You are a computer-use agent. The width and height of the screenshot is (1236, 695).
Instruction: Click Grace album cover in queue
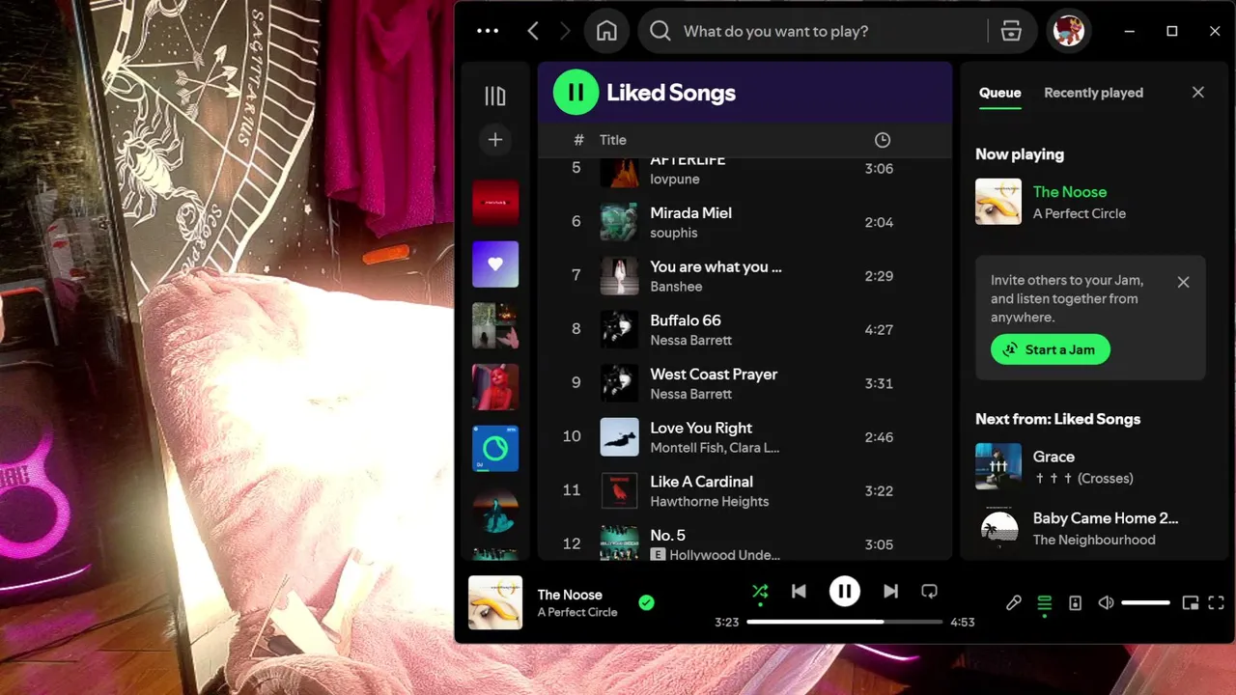click(x=998, y=466)
